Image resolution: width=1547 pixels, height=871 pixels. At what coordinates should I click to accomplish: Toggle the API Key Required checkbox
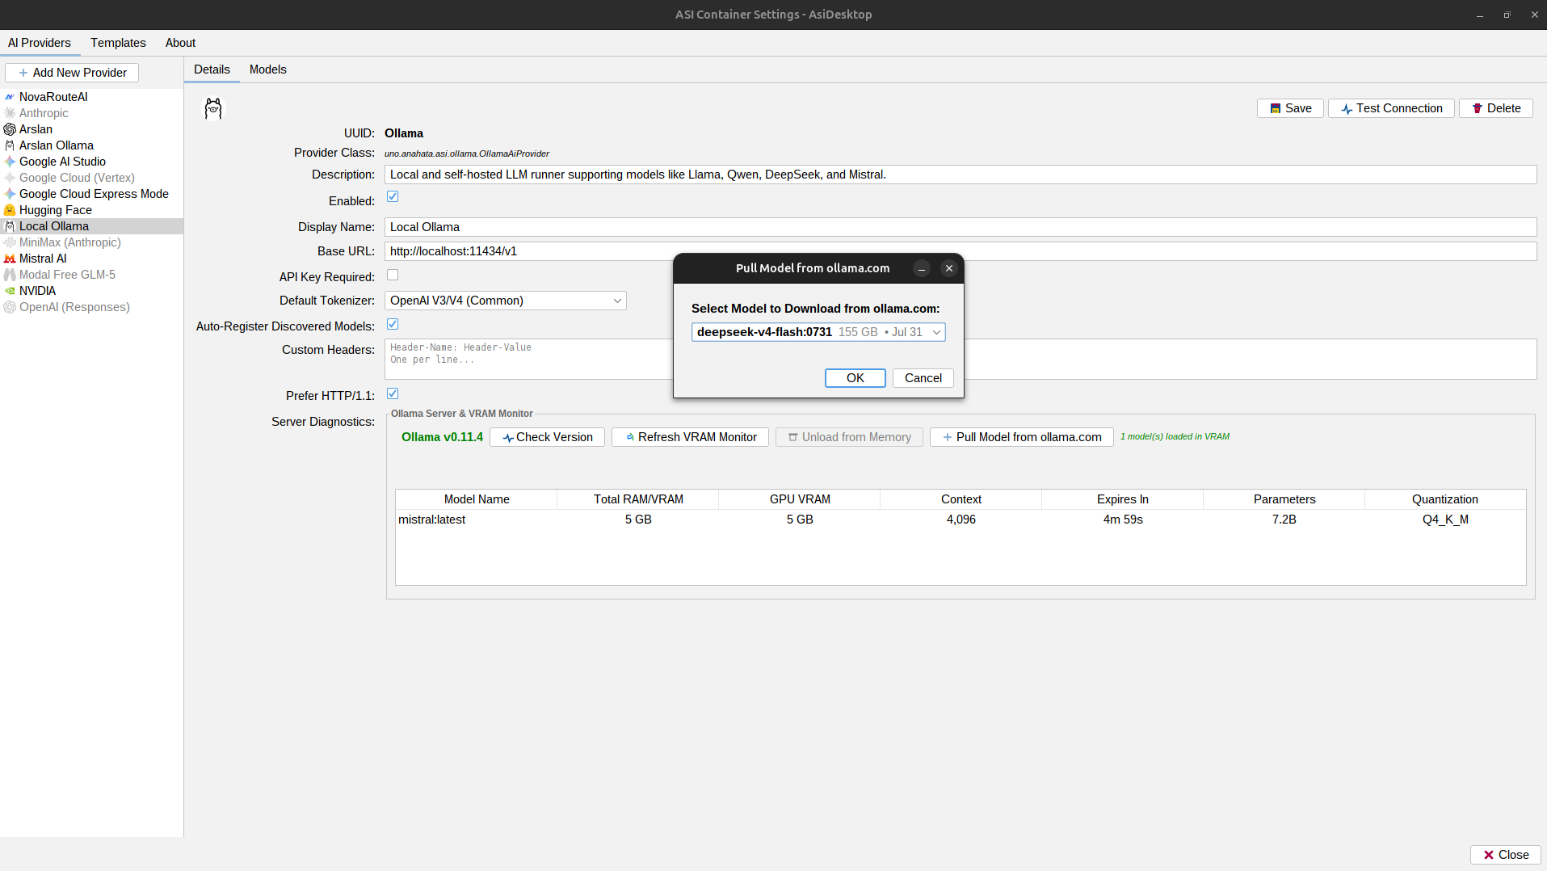click(393, 275)
